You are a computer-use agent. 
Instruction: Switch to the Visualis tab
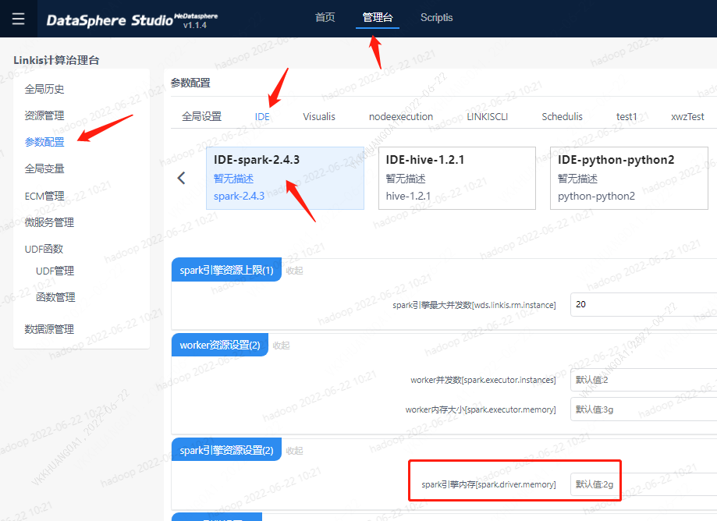click(319, 116)
